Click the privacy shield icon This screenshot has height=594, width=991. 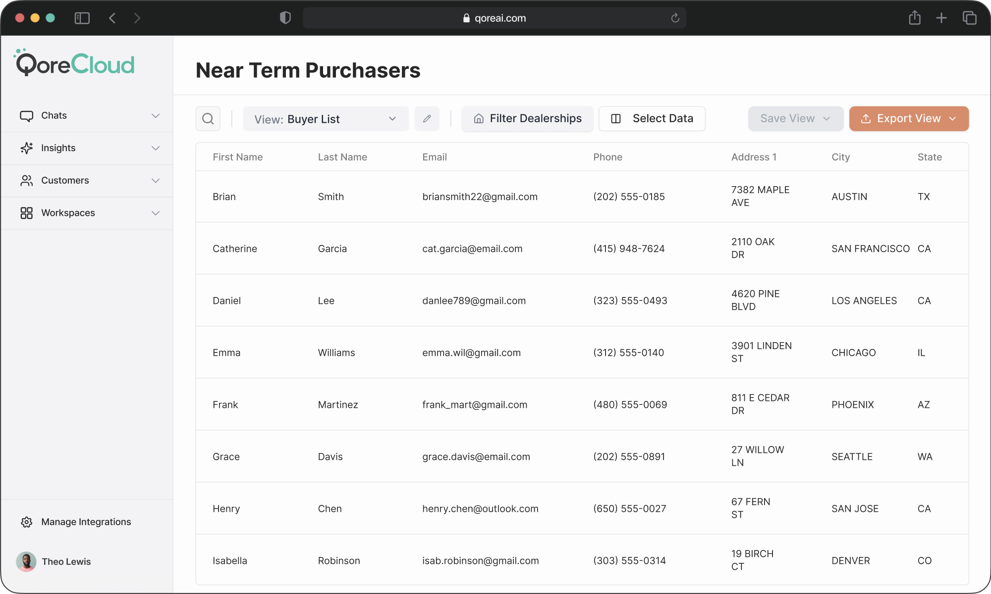point(285,18)
